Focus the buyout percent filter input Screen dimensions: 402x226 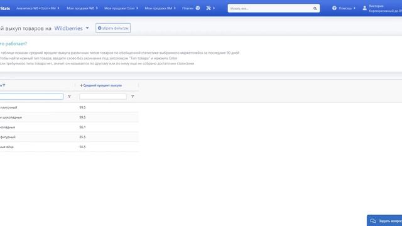(103, 97)
